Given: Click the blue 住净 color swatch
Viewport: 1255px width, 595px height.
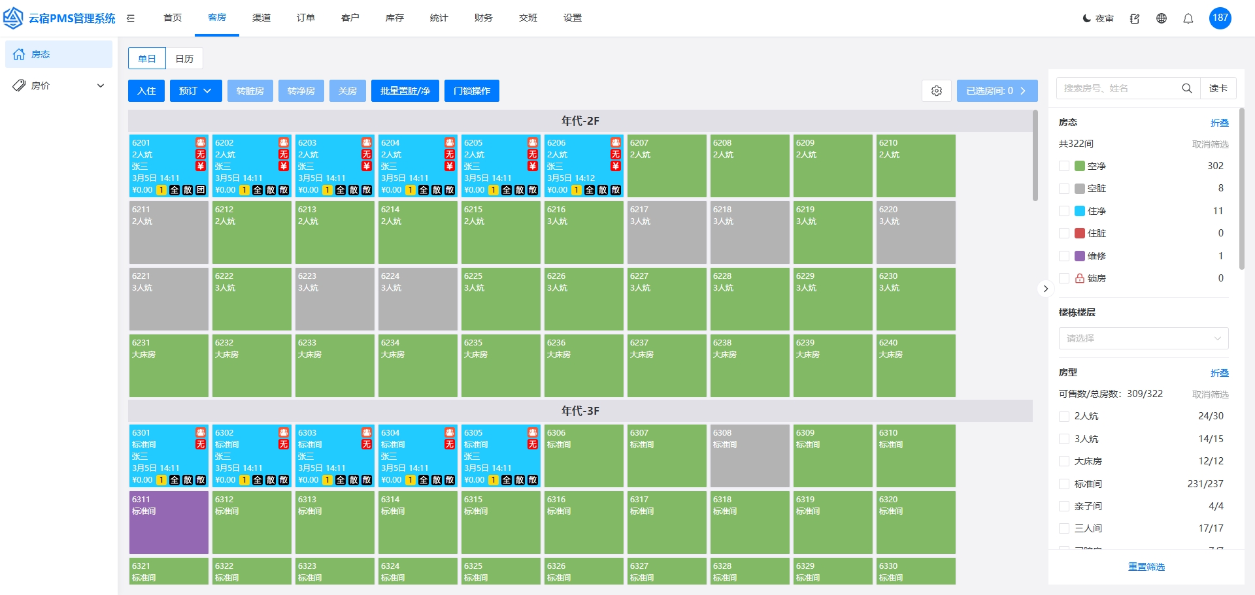Looking at the screenshot, I should click(1080, 211).
